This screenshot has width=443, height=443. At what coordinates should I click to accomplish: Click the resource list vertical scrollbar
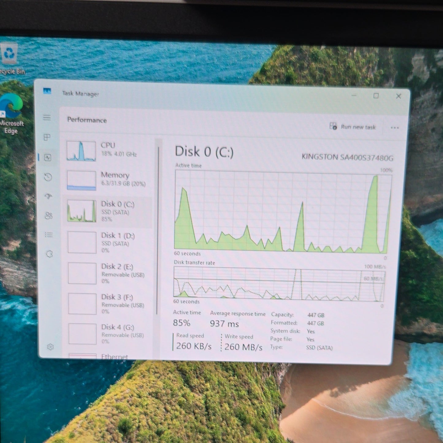[158, 231]
